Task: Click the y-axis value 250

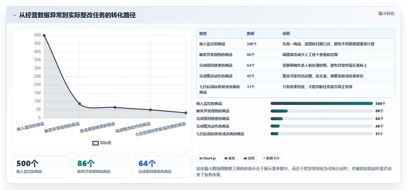Action: click(x=37, y=76)
